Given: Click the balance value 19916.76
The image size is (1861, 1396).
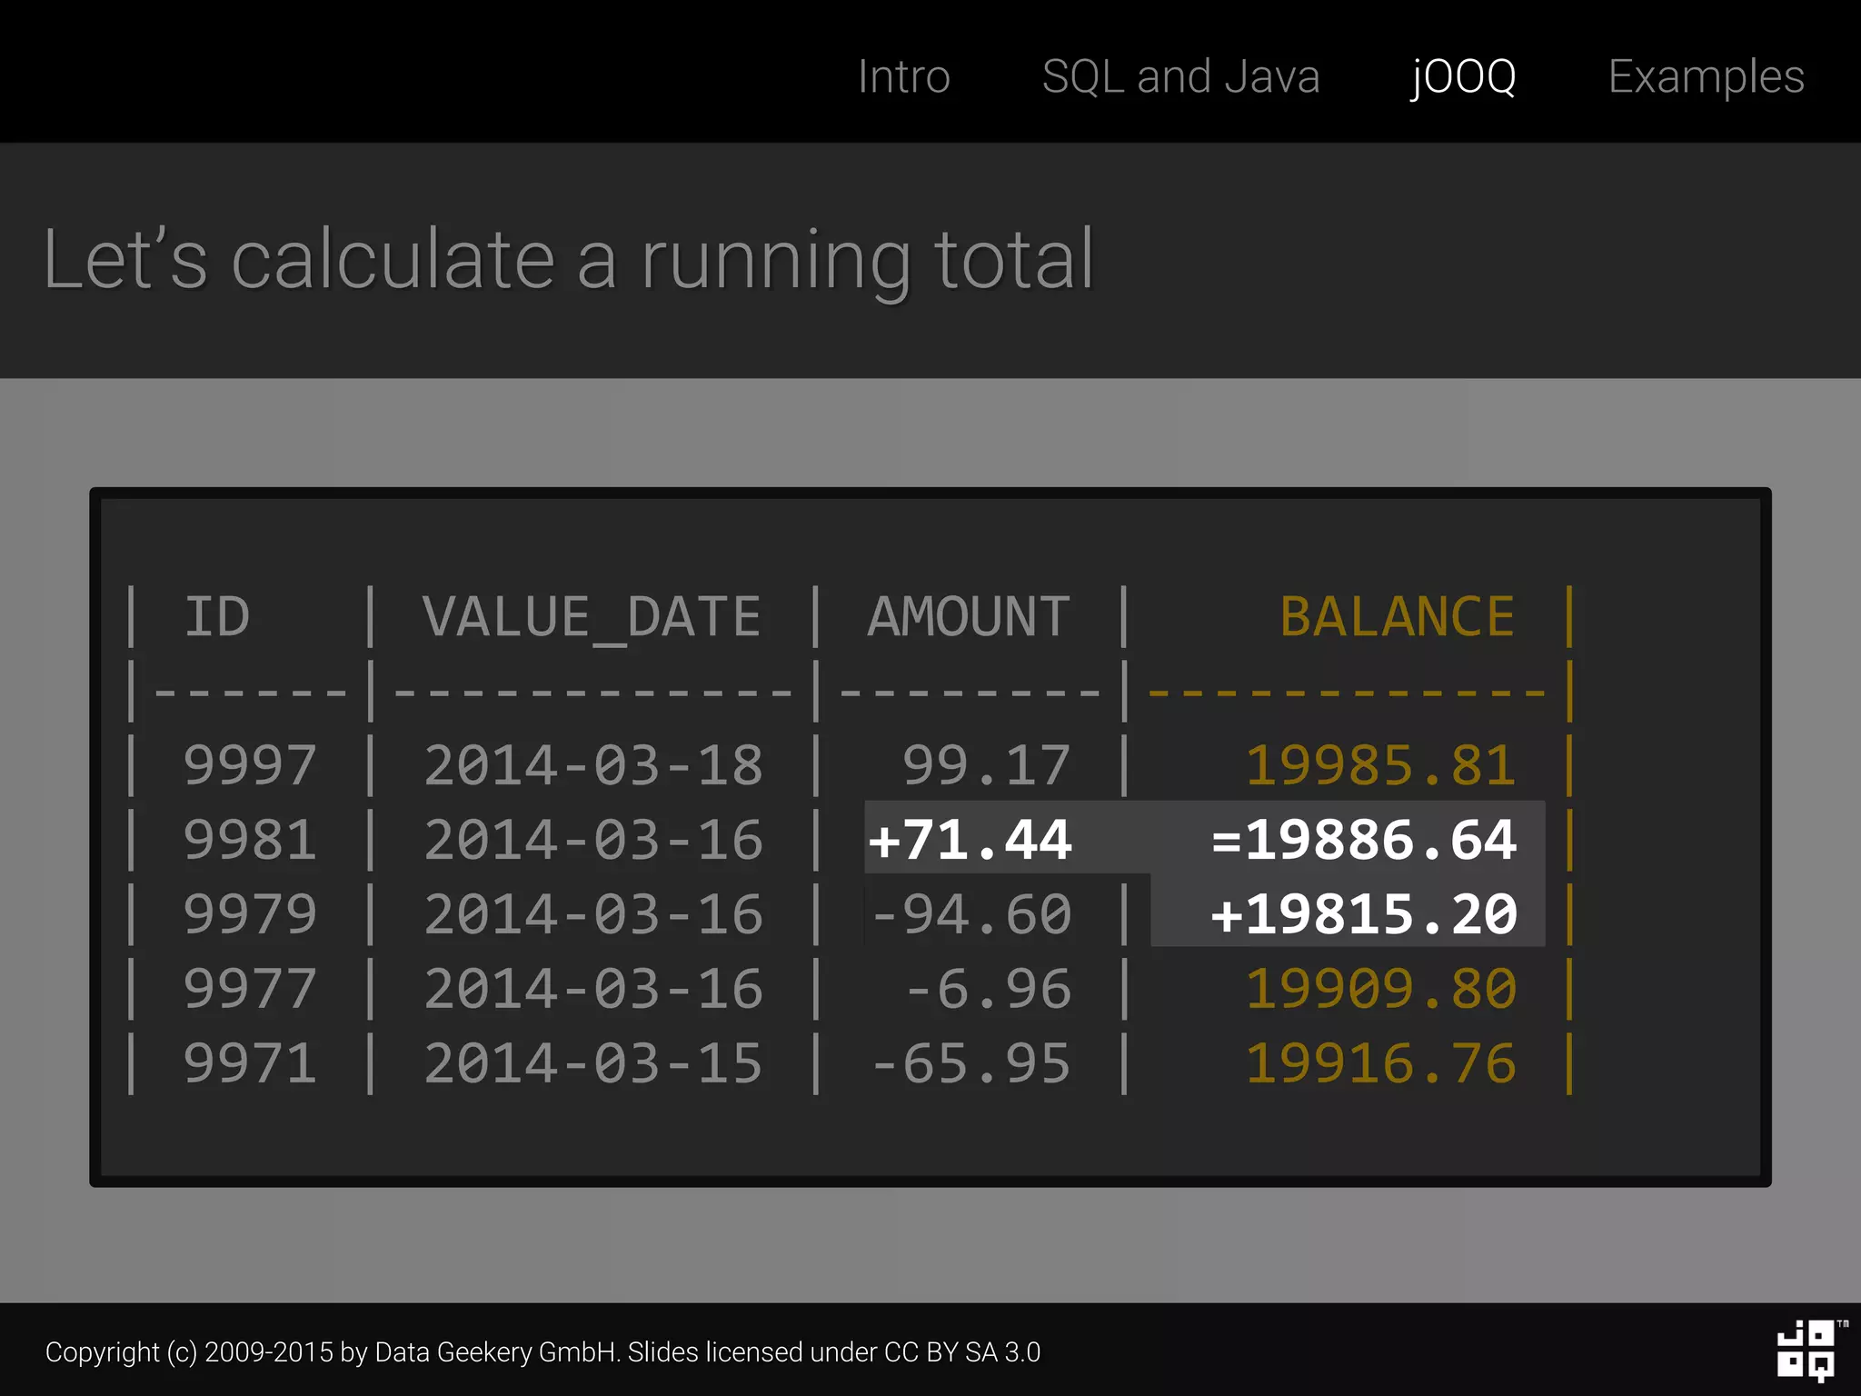Looking at the screenshot, I should 1379,1063.
